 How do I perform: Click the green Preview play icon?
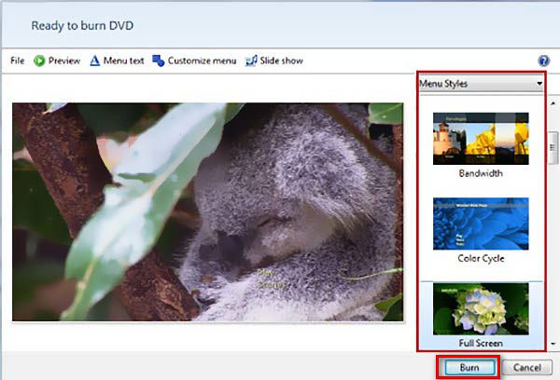click(40, 61)
